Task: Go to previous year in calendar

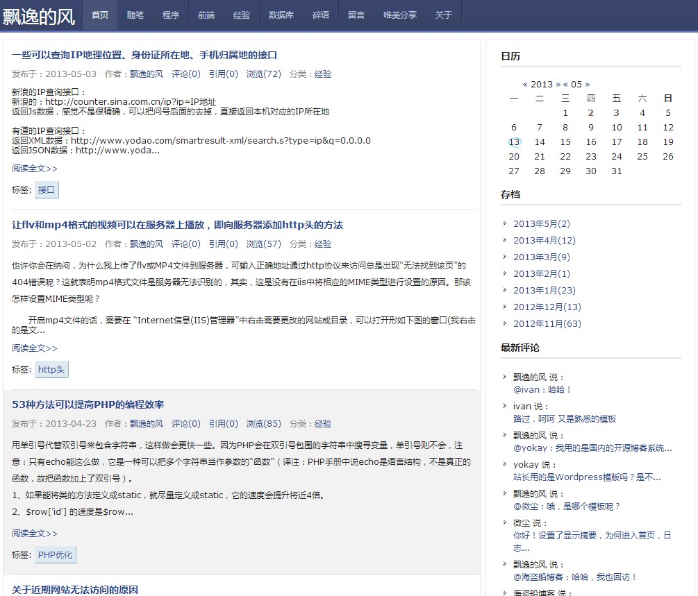Action: pos(526,85)
